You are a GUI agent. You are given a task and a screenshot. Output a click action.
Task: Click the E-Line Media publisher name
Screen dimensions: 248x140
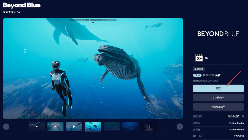[236, 130]
